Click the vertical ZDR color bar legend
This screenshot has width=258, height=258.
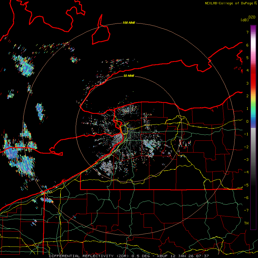click(x=253, y=127)
